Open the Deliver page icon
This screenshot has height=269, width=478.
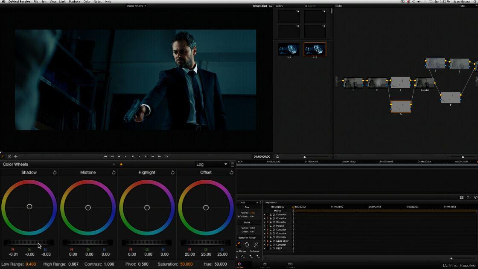[x=290, y=265]
